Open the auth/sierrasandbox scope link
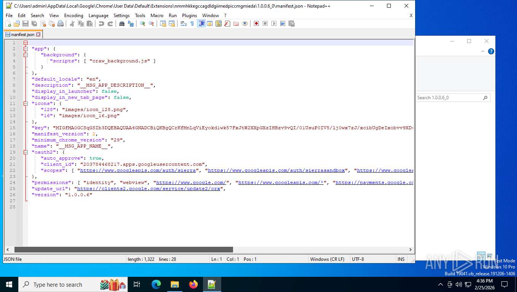This screenshot has height=292, width=517. 276,170
